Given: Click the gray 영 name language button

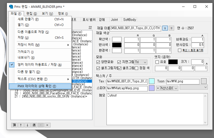Looking at the screenshot, I should [x=171, y=28].
